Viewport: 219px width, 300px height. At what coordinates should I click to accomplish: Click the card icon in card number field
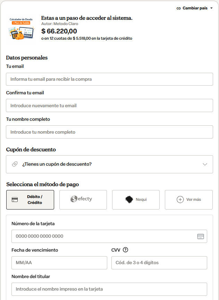[200, 236]
